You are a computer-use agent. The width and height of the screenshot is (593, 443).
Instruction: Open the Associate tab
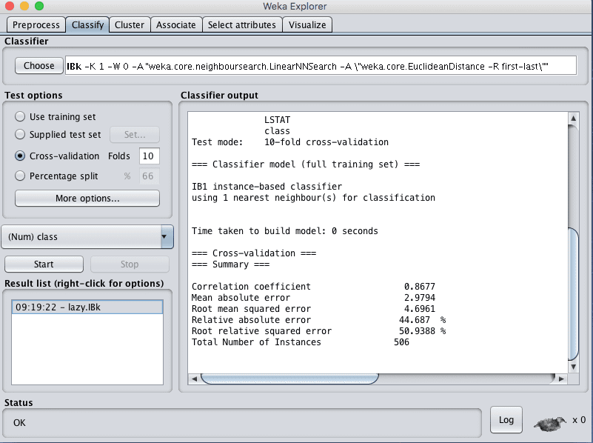[x=176, y=25]
